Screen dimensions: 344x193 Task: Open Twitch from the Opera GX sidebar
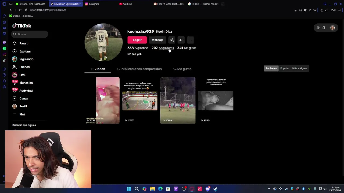[4, 43]
